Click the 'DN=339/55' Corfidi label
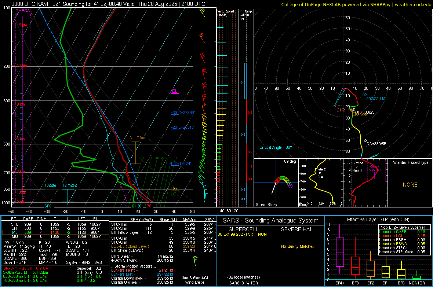 [376, 144]
